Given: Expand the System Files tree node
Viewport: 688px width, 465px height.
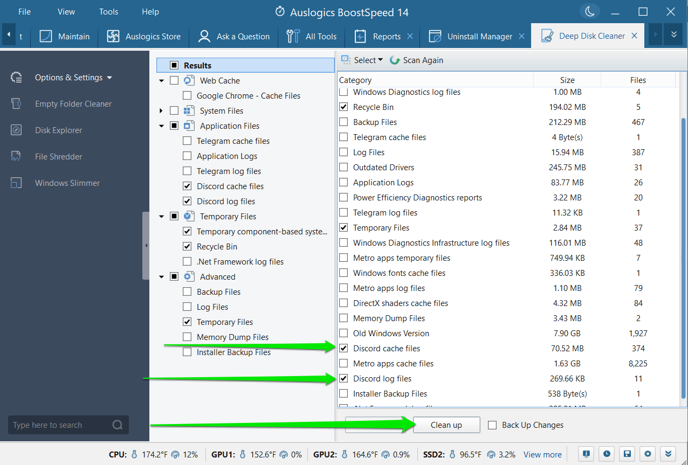Looking at the screenshot, I should [161, 111].
